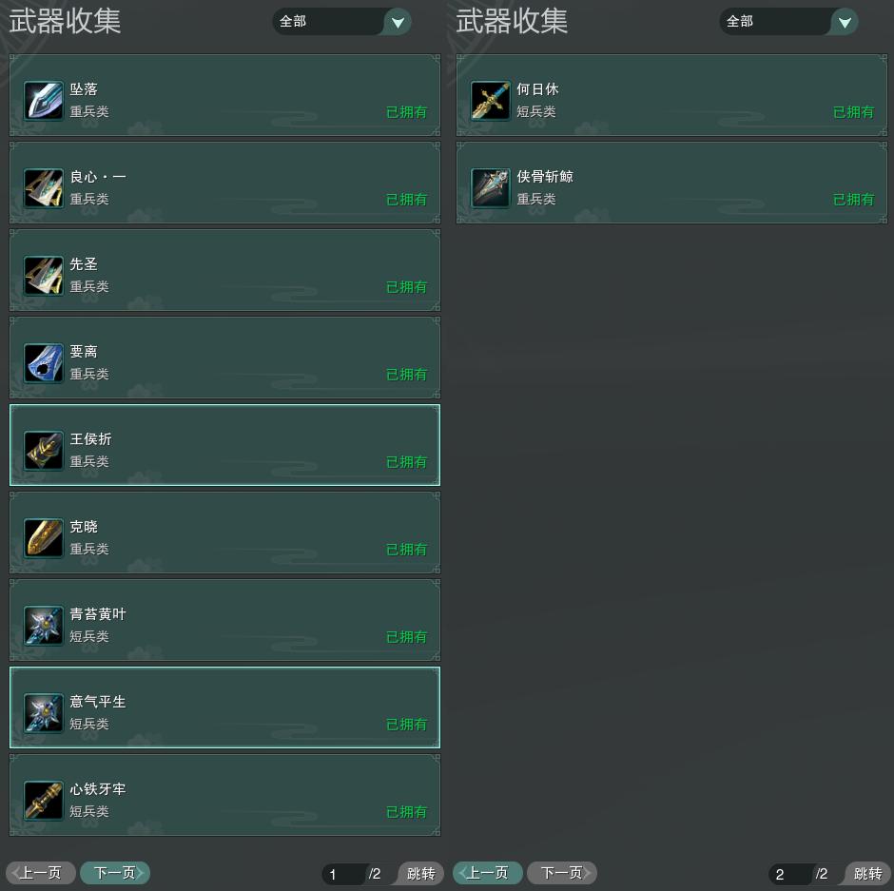
Task: Expand the right 全部 filter dropdown arrow
Action: point(845,22)
